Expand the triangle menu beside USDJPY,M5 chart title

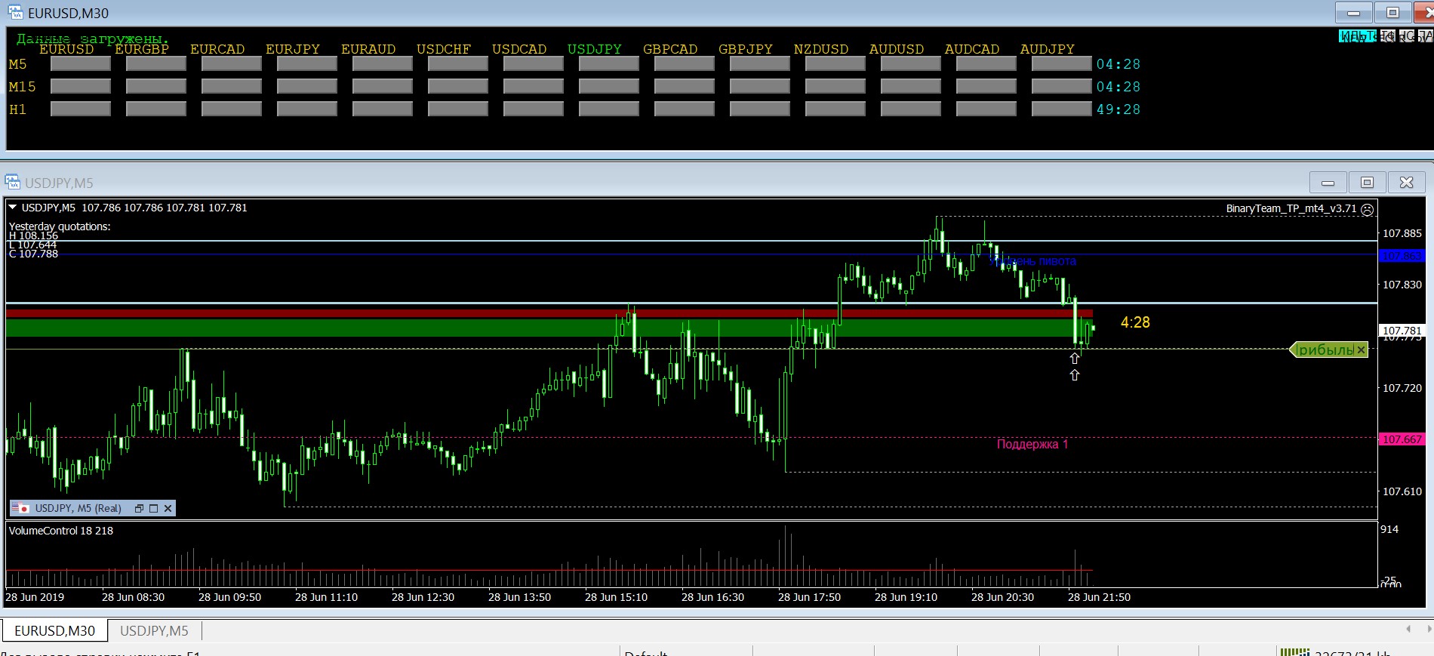point(13,208)
